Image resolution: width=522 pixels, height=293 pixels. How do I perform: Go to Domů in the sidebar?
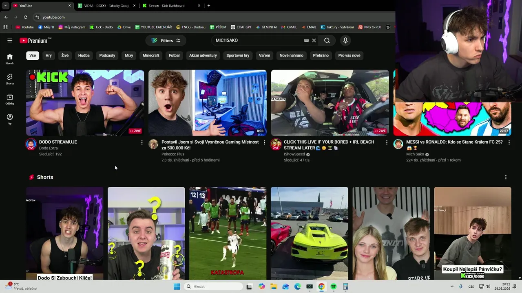point(10,59)
